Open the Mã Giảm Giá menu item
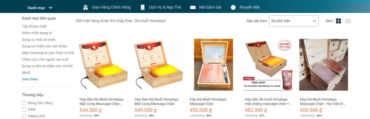Image resolution: width=370 pixels, height=119 pixels. pyautogui.click(x=210, y=7)
